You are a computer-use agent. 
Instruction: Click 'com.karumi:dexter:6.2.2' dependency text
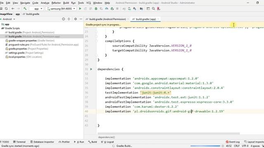tap(156, 107)
